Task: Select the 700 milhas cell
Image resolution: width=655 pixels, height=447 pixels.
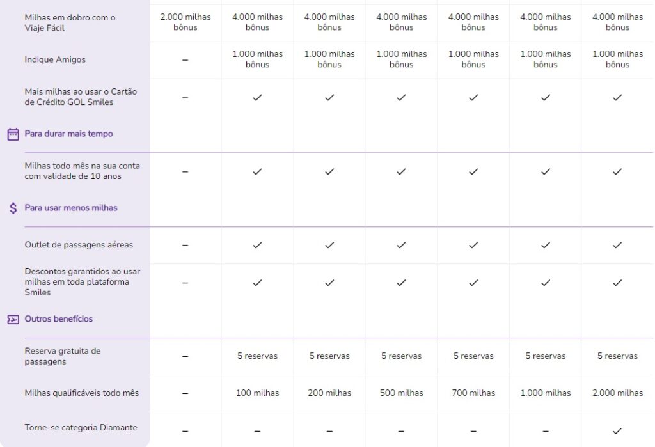Action: click(473, 393)
